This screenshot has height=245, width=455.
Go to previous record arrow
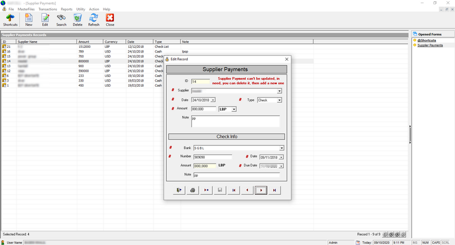pos(247,190)
